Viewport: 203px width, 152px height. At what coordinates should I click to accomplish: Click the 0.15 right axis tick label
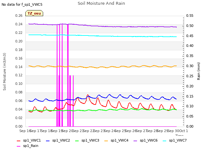(190, 96)
